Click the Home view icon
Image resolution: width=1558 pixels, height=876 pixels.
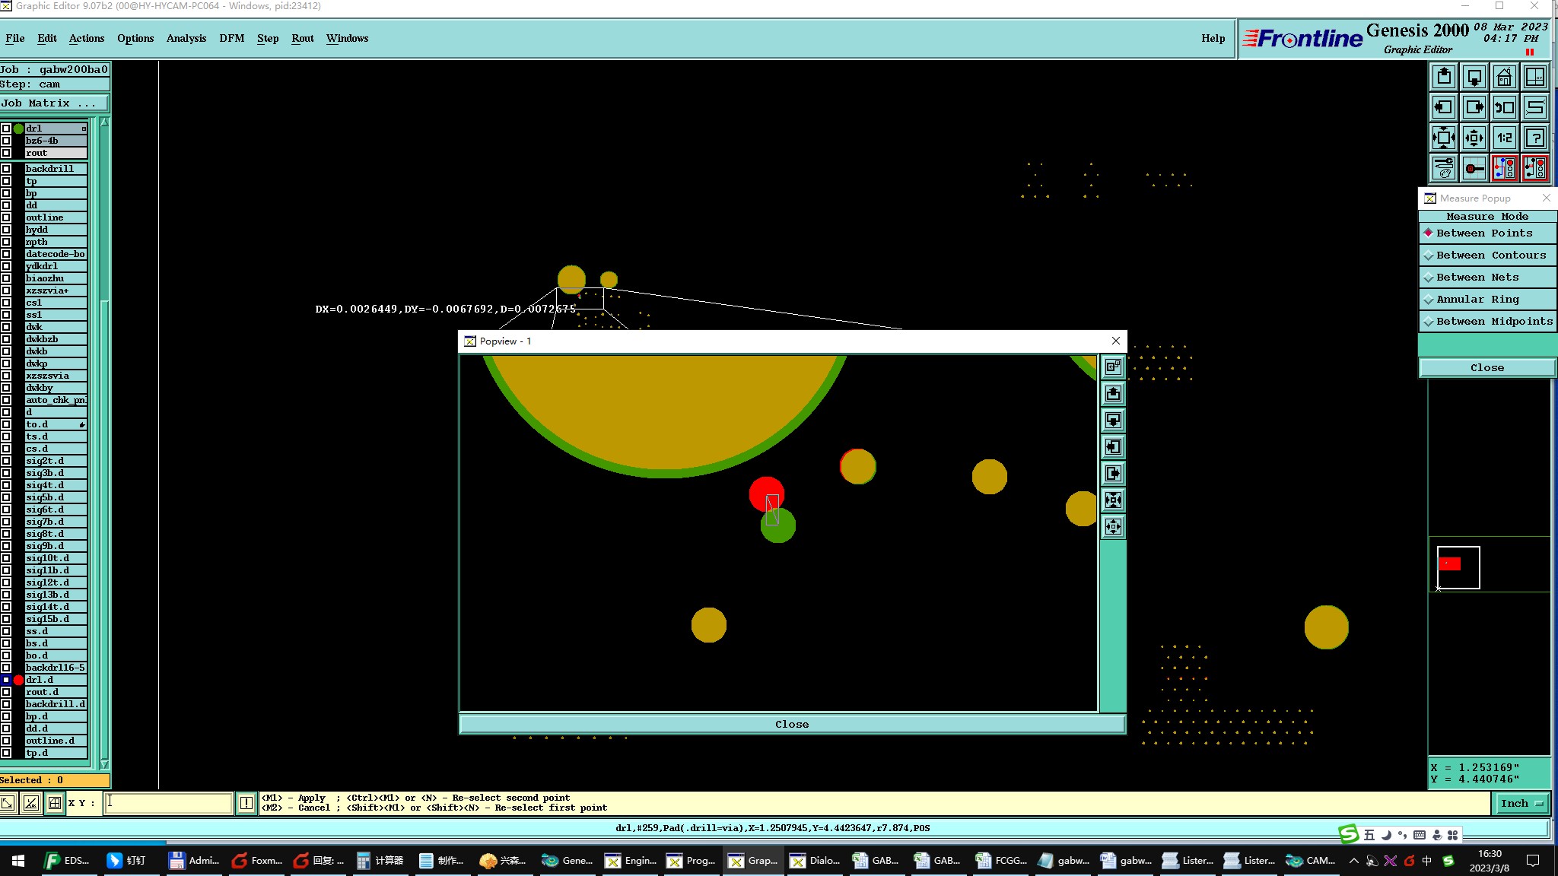pyautogui.click(x=1504, y=78)
